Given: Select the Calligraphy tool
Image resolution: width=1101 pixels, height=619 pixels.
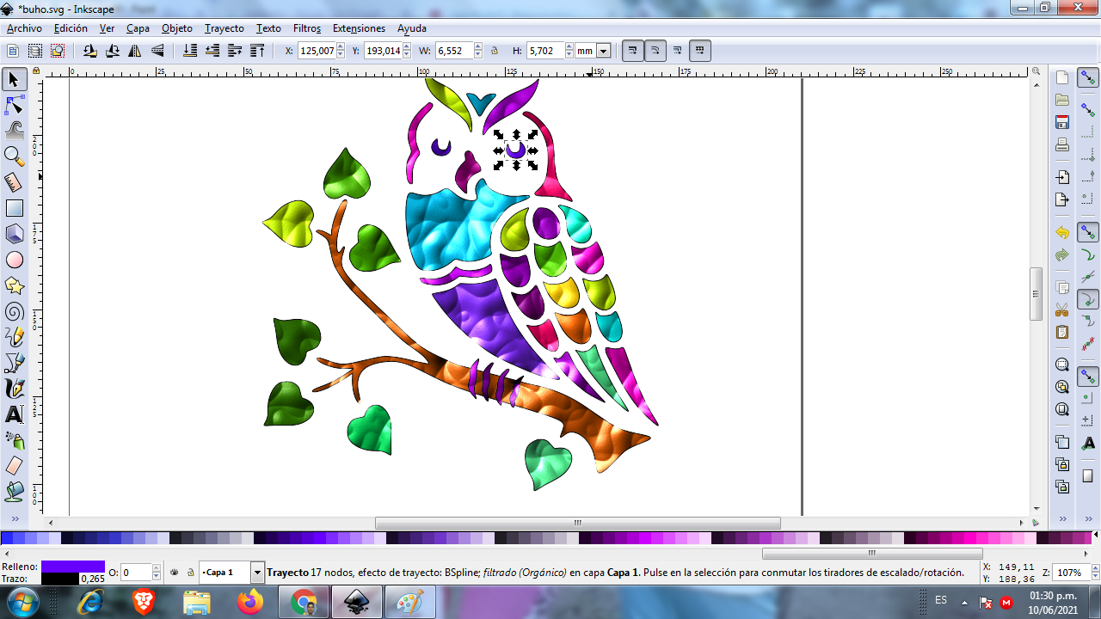Looking at the screenshot, I should (14, 389).
